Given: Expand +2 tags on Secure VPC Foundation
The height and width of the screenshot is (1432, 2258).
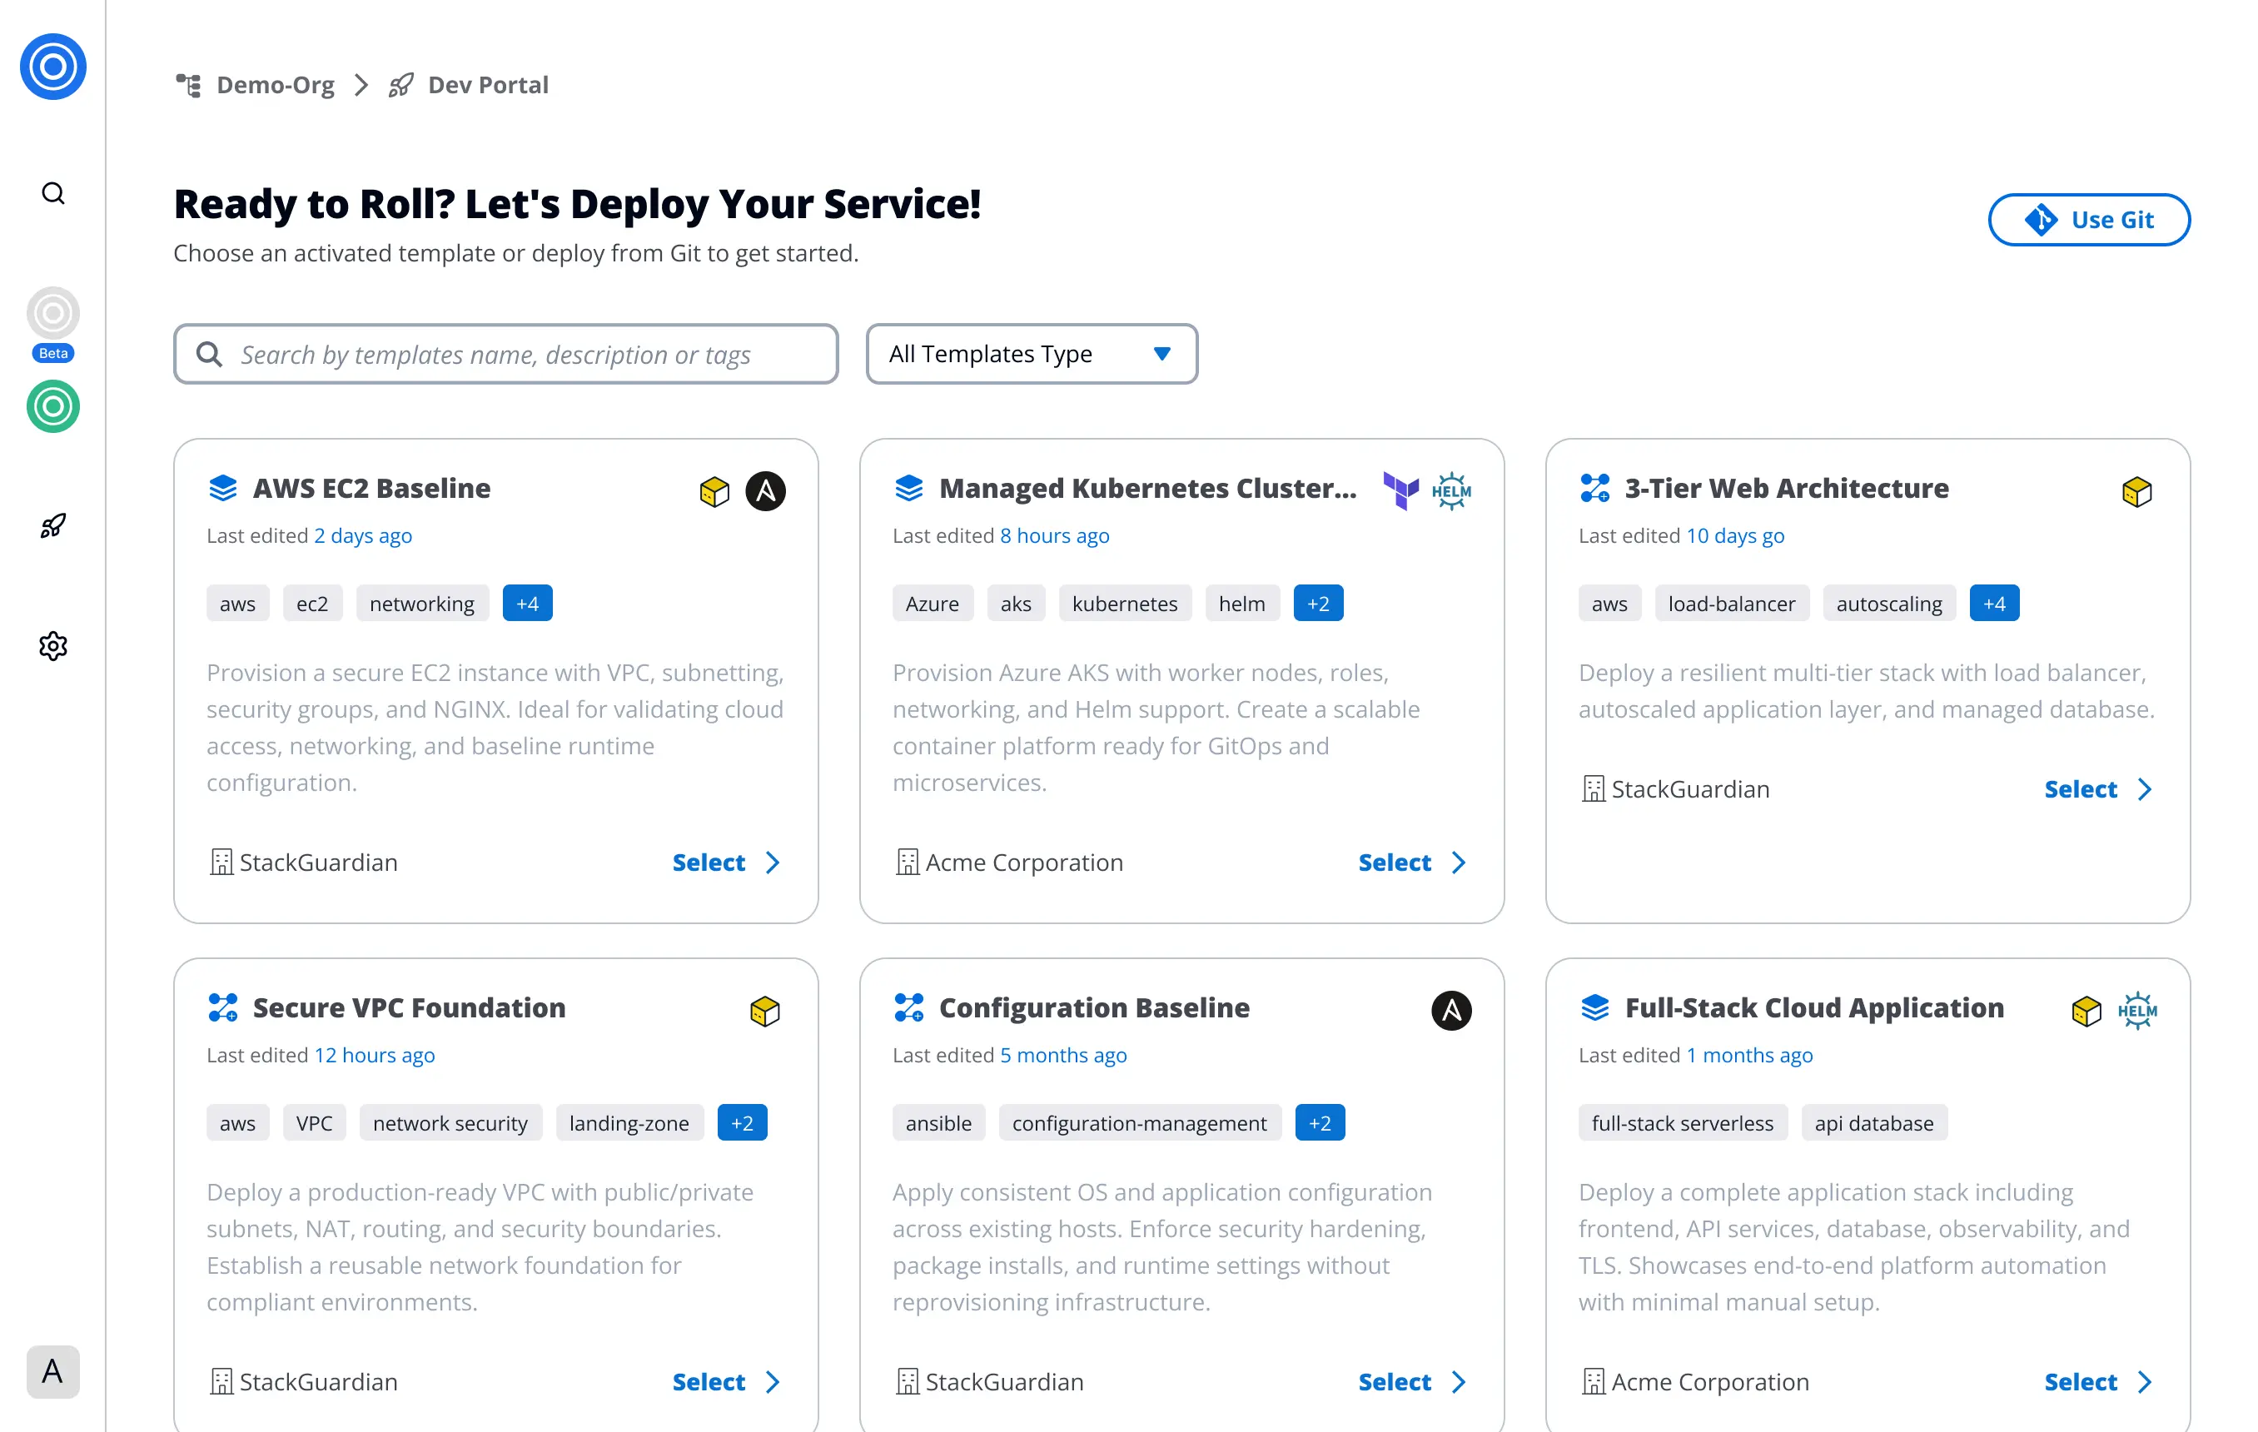Looking at the screenshot, I should 742,1123.
